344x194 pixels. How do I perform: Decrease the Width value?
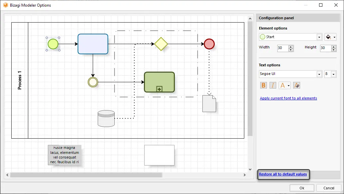tap(291, 50)
